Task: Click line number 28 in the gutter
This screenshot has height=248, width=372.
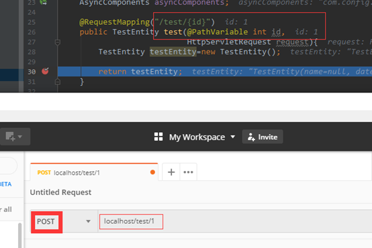Action: pyautogui.click(x=32, y=52)
